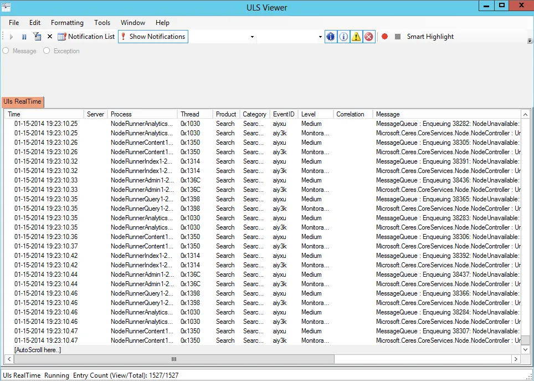The height and width of the screenshot is (381, 534).
Task: Click the Category column header
Action: pos(254,114)
